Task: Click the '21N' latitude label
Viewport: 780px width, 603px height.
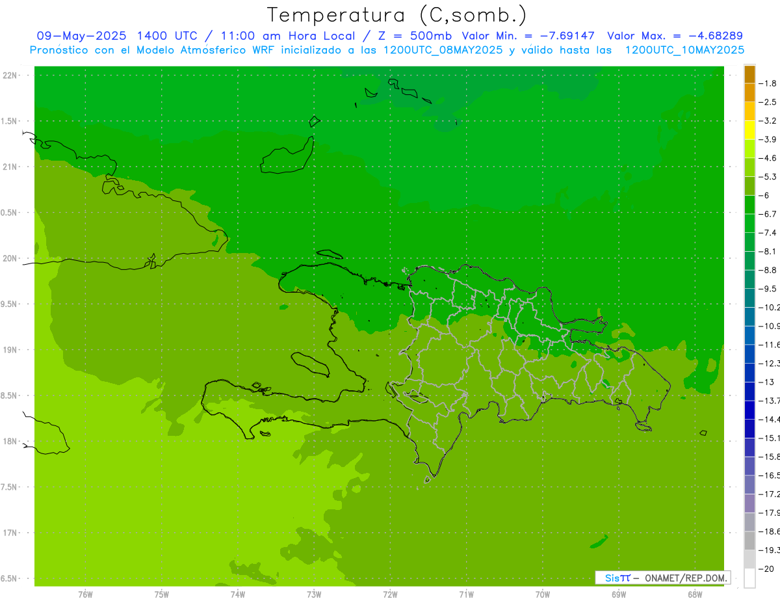Action: coord(10,167)
